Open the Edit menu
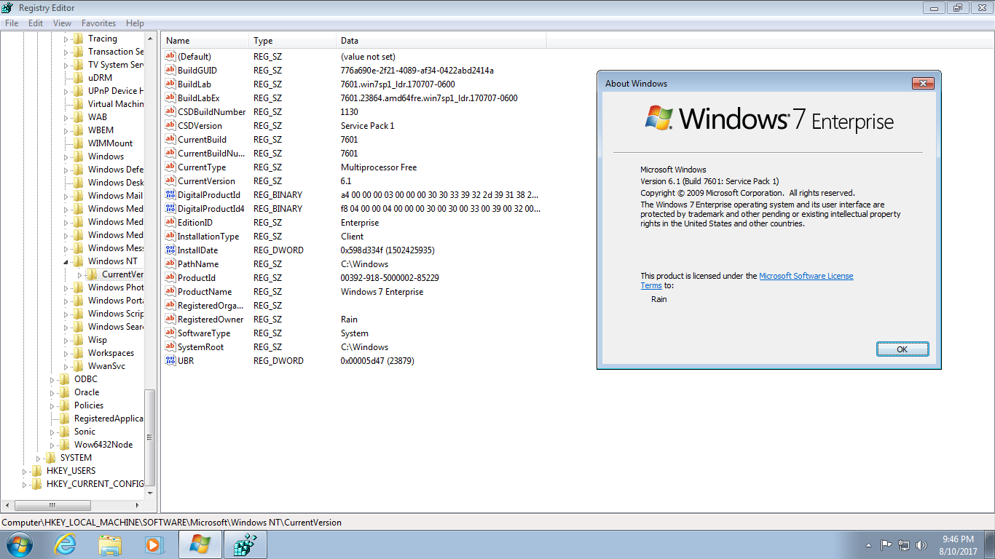This screenshot has height=559, width=995. point(36,23)
